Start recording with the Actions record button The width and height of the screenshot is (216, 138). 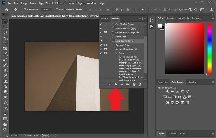tap(116, 84)
